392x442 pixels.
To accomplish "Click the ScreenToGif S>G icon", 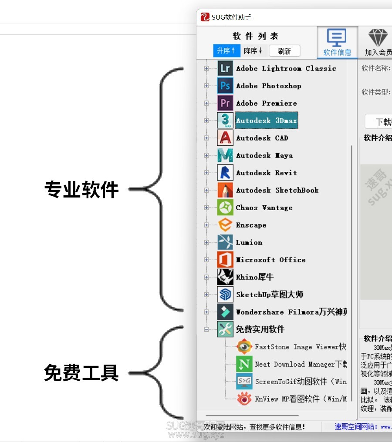I will [244, 382].
